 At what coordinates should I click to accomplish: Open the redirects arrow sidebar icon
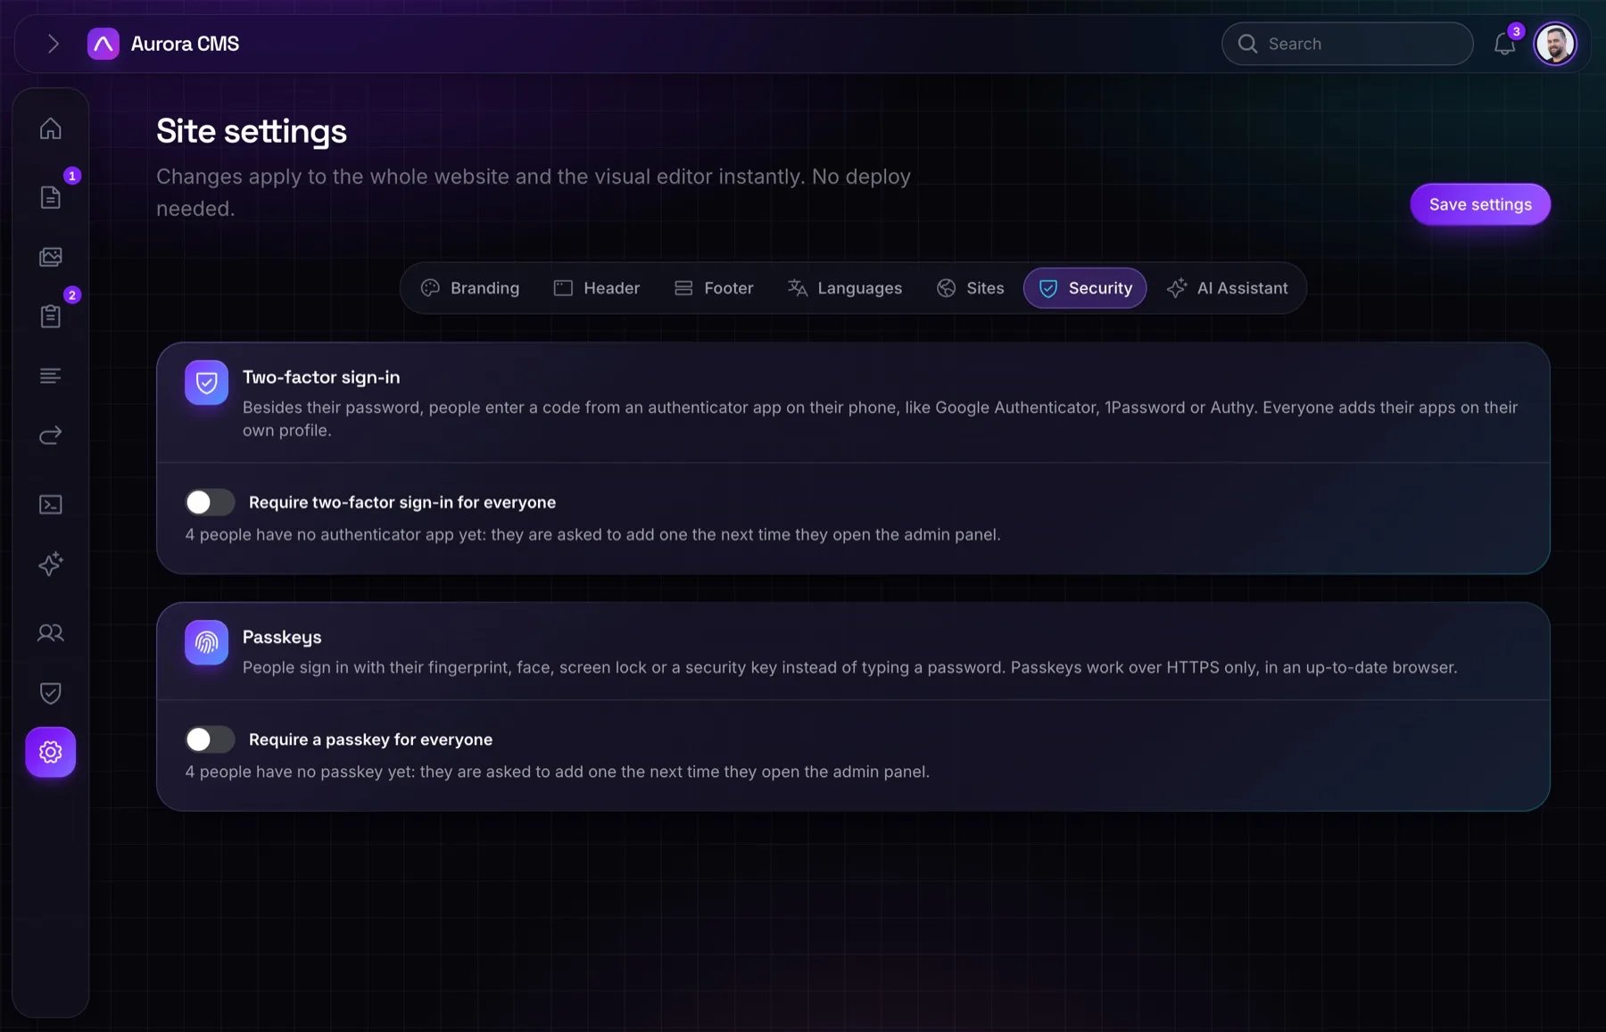(x=51, y=435)
